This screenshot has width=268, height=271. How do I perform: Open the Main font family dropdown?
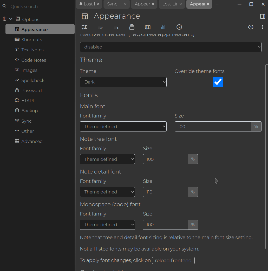coord(123,126)
